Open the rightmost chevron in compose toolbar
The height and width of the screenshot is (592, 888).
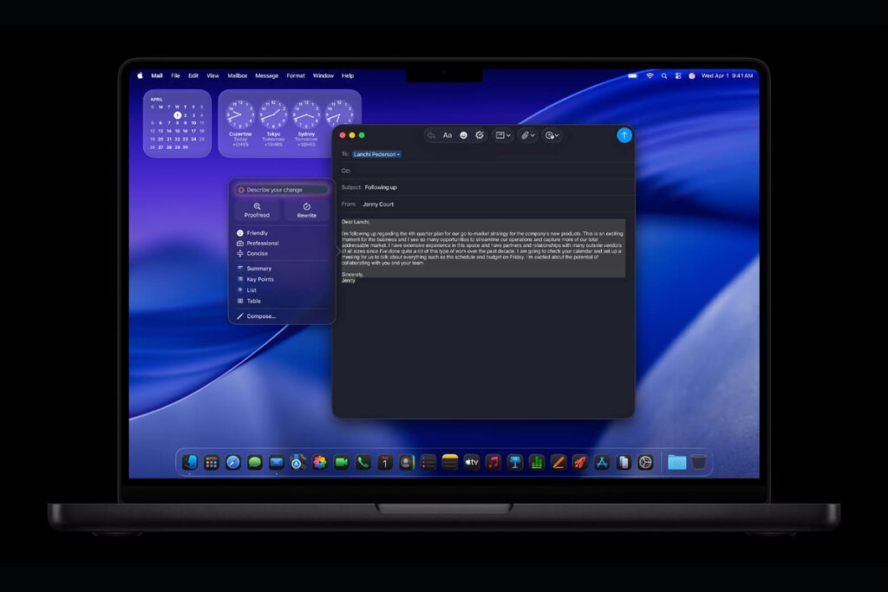(x=555, y=135)
